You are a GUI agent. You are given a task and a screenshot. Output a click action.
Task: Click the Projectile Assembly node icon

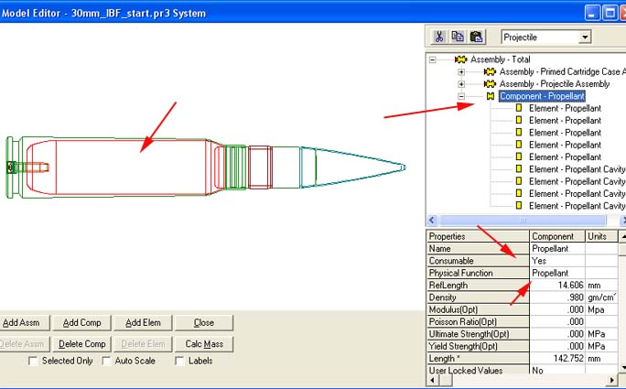[490, 83]
